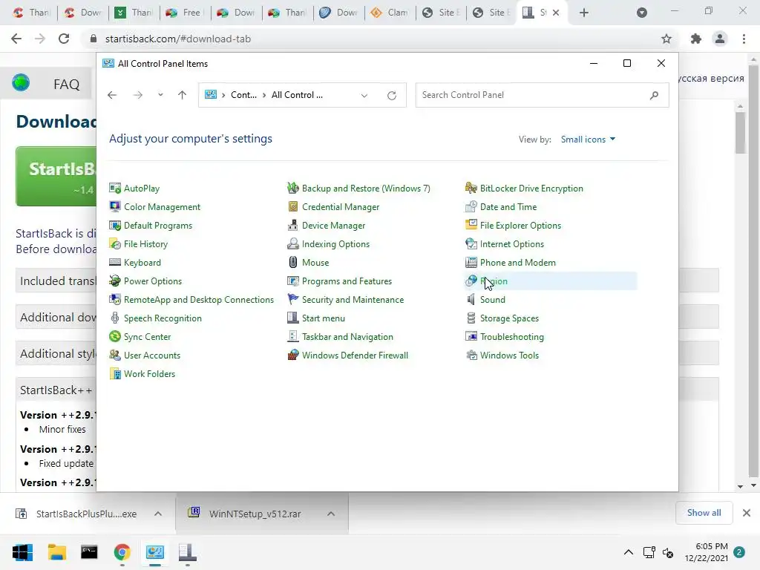Click the User Accounts icon

tap(115, 355)
